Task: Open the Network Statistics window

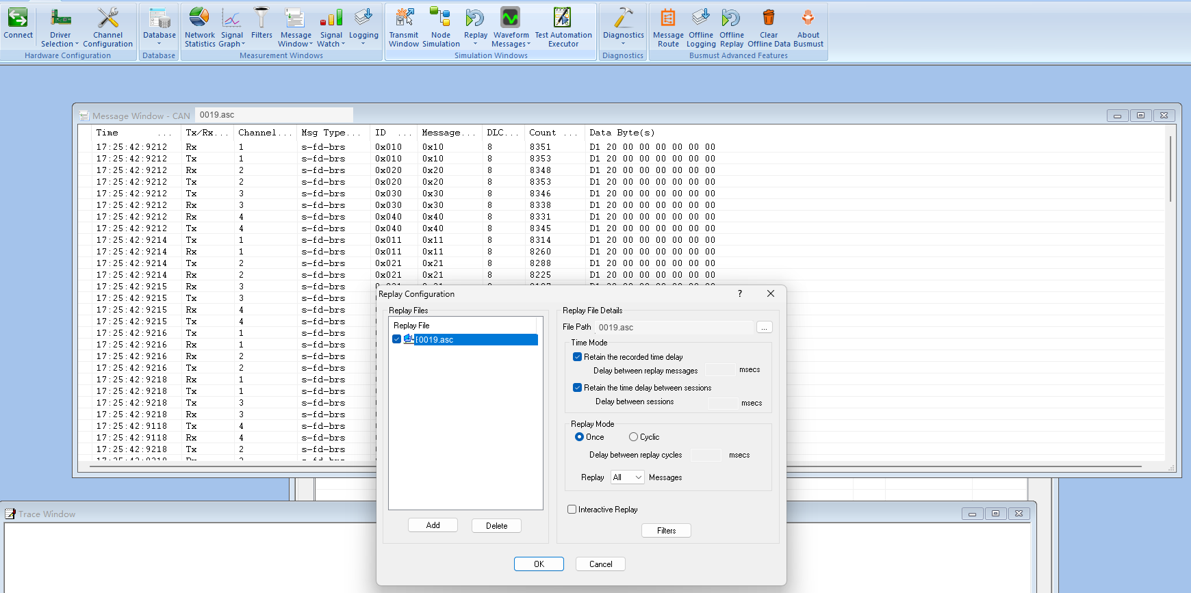Action: tap(200, 27)
